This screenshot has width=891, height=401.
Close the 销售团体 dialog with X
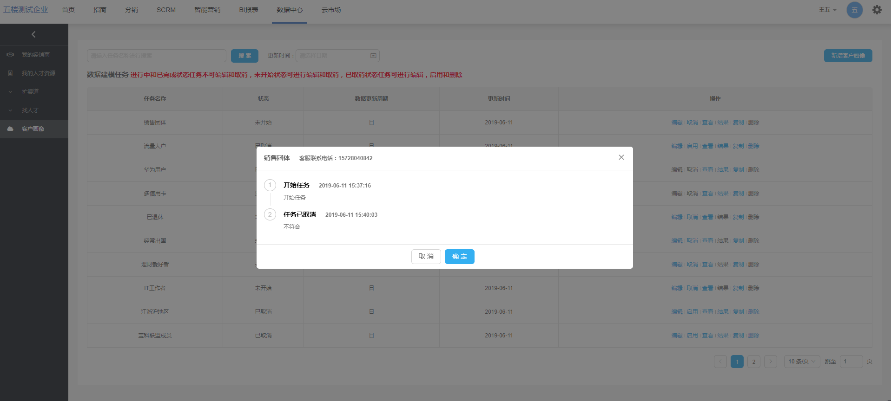tap(621, 157)
